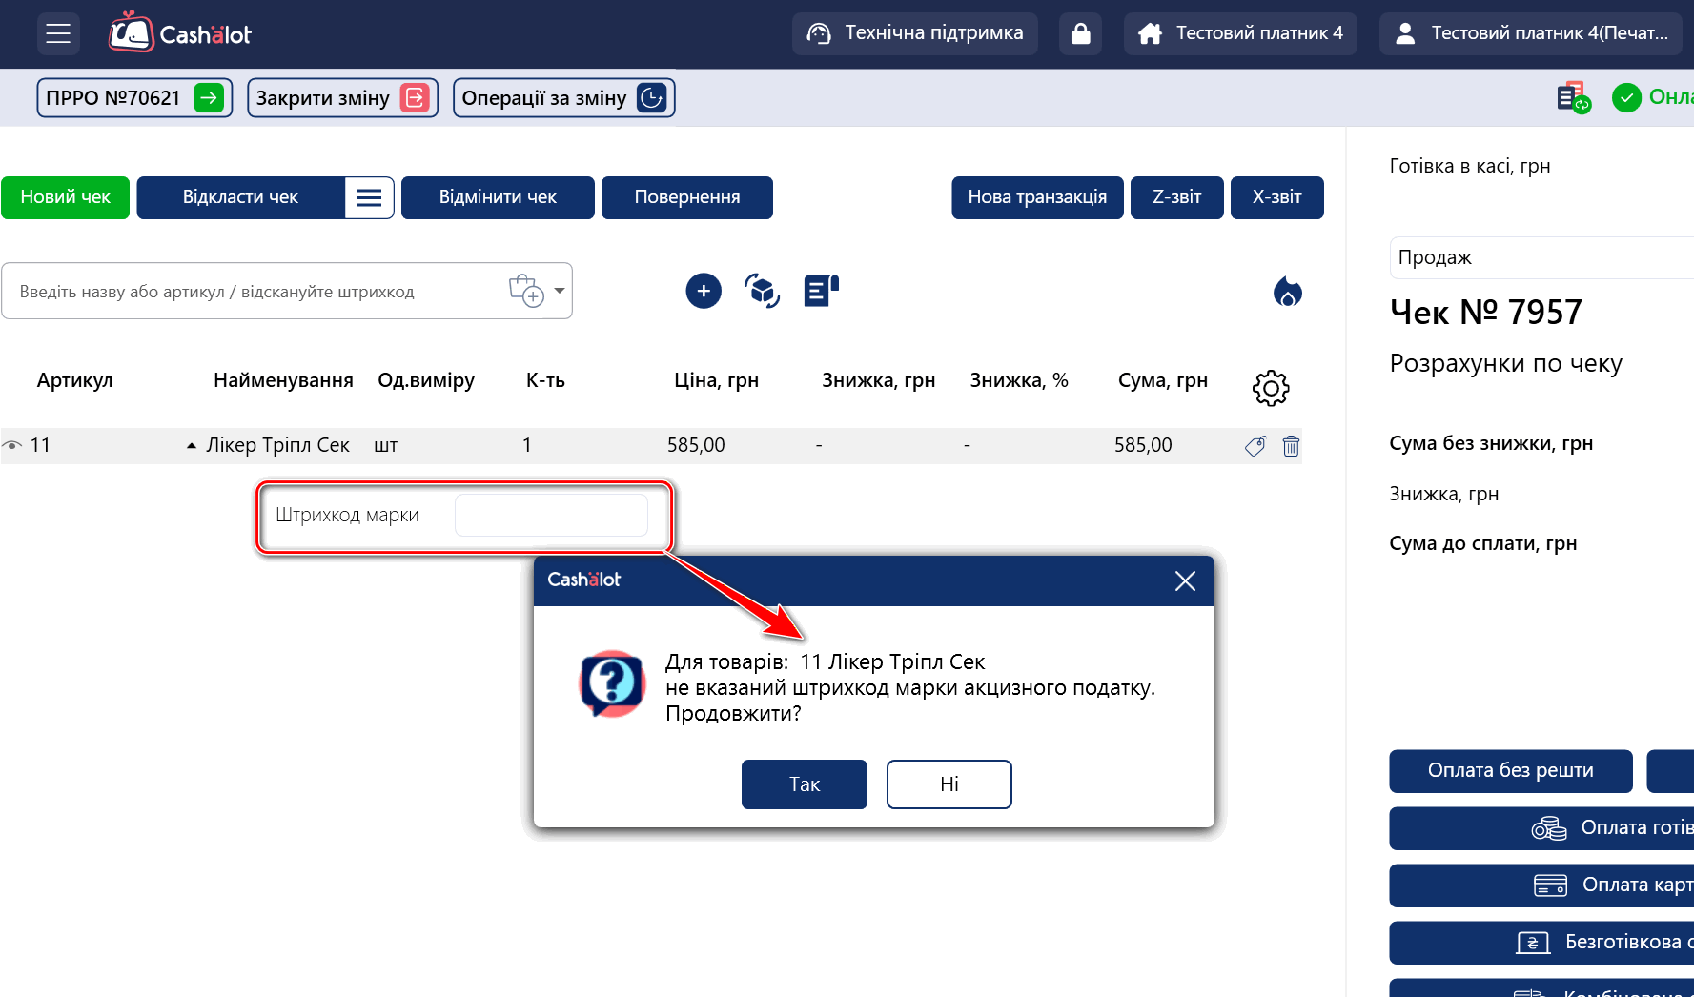Close the Cashalot dialog with X
1694x997 pixels.
(1185, 581)
